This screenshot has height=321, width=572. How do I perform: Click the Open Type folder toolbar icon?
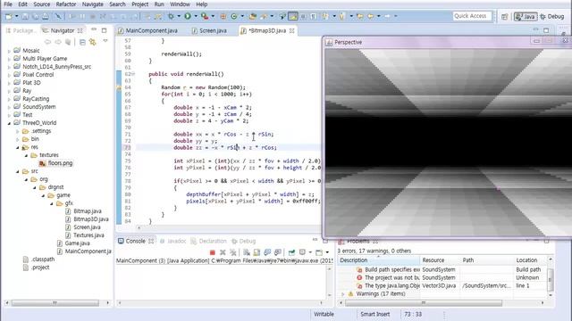[252, 16]
